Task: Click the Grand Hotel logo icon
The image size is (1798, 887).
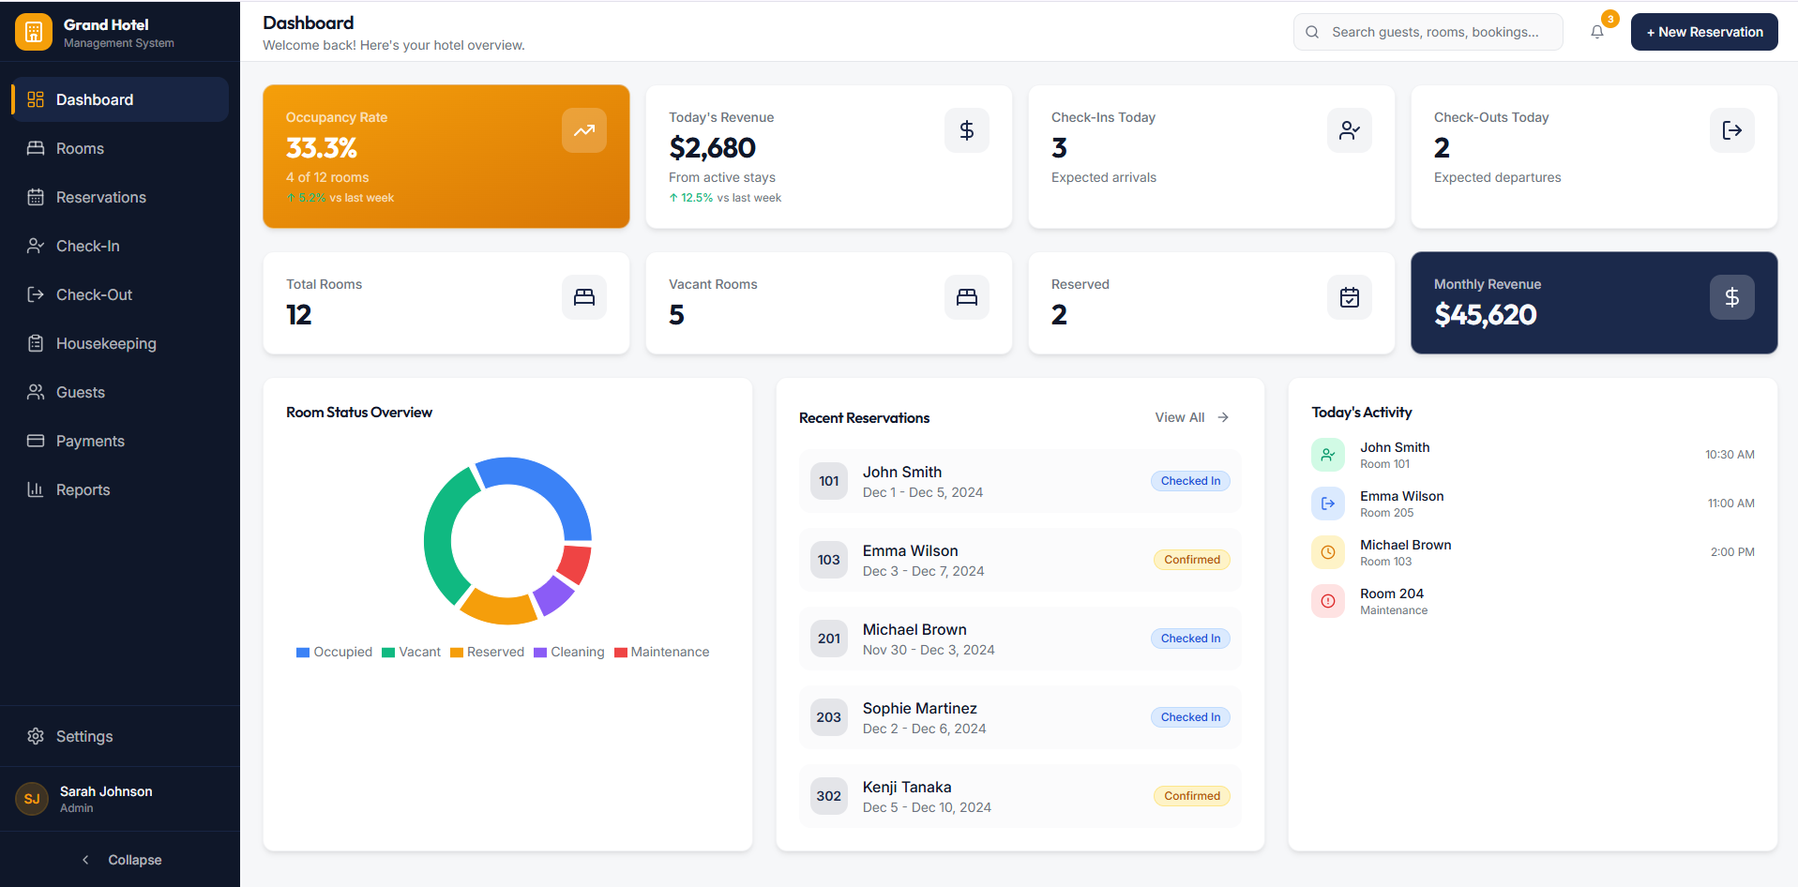Action: pyautogui.click(x=34, y=32)
